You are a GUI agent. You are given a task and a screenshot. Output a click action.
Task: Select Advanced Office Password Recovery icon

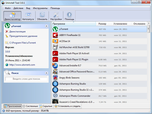click(55, 72)
